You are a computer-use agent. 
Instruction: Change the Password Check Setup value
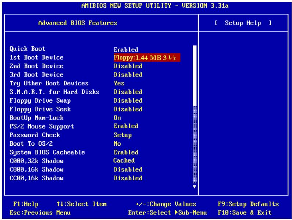123,135
